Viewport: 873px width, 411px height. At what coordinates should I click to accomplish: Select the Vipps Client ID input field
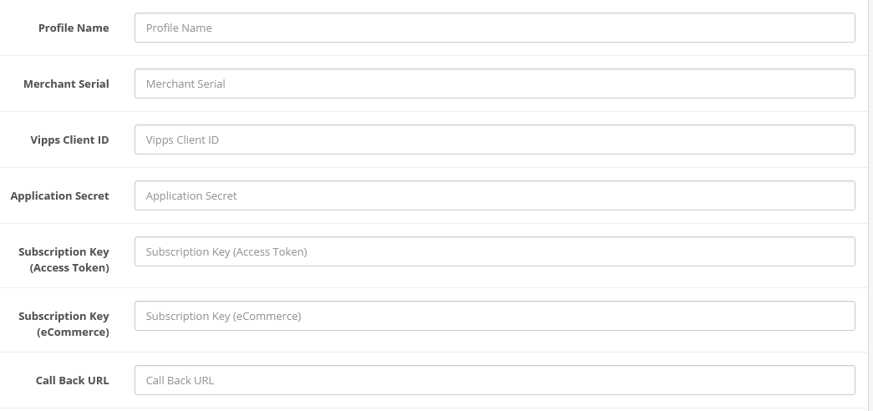click(x=495, y=140)
